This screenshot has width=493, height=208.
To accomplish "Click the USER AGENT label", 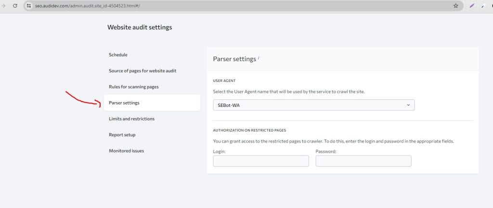I will coord(224,81).
